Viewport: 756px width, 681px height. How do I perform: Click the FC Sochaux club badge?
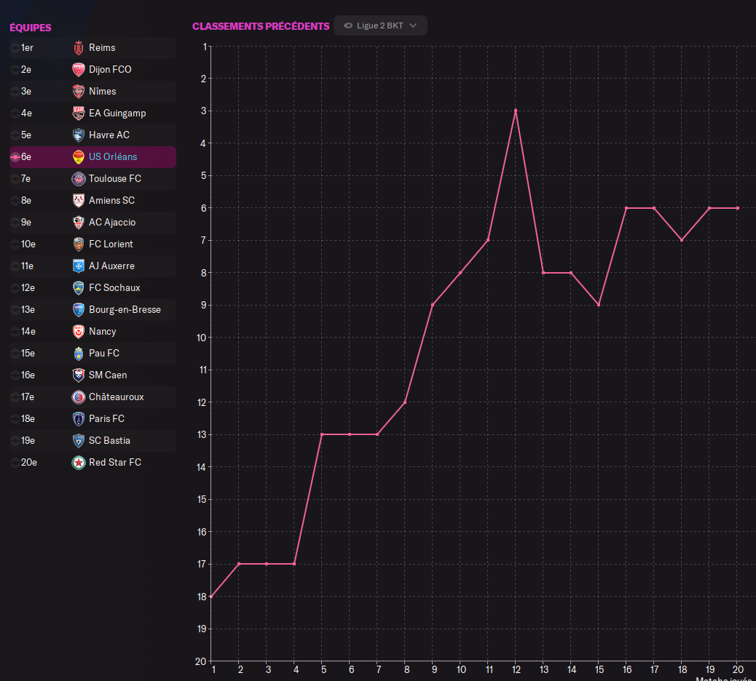(78, 288)
